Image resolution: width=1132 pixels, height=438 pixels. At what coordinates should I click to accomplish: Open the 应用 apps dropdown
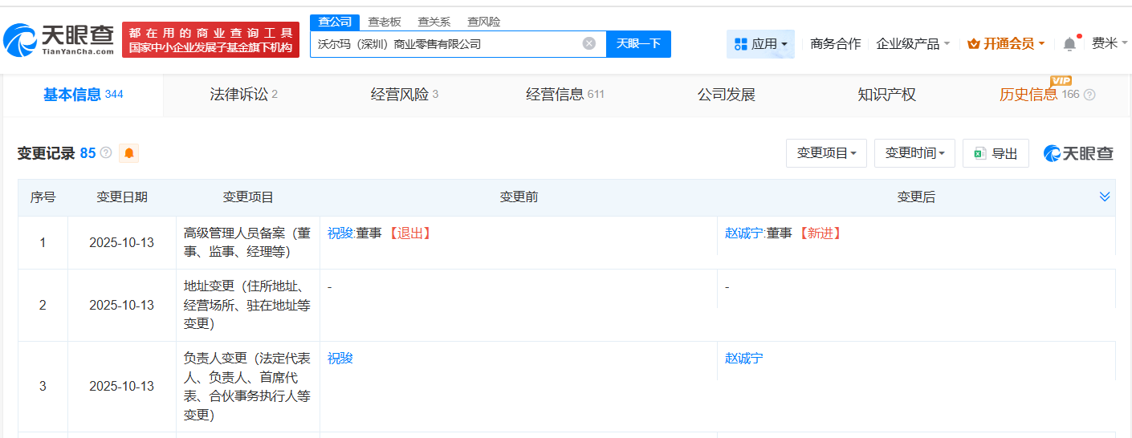tap(759, 43)
